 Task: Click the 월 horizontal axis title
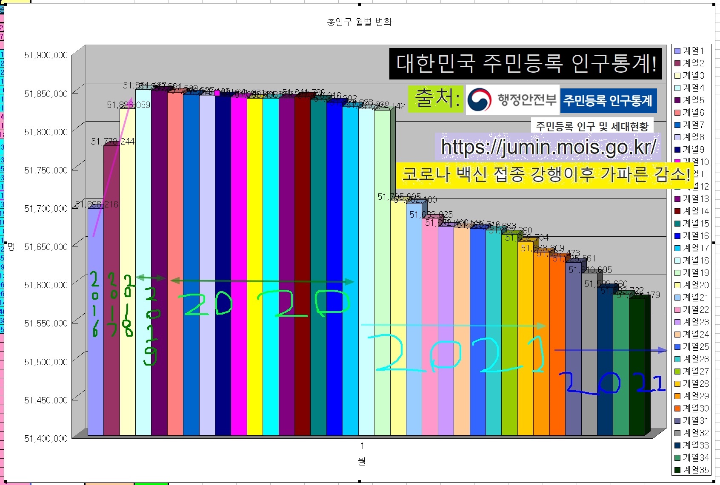click(x=362, y=461)
